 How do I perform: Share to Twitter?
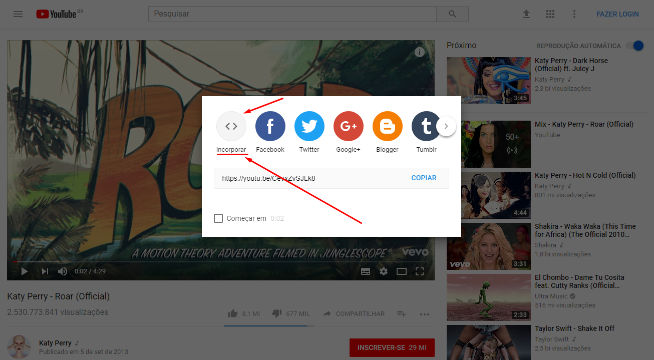[x=309, y=126]
